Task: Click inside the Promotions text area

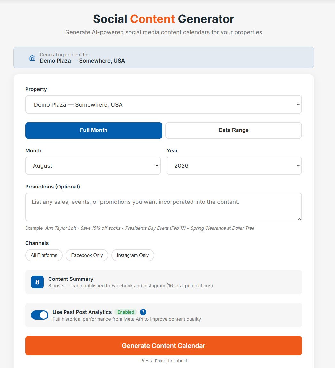Action: click(164, 206)
